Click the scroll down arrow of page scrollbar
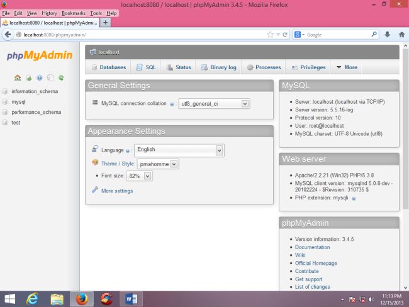 (405, 287)
